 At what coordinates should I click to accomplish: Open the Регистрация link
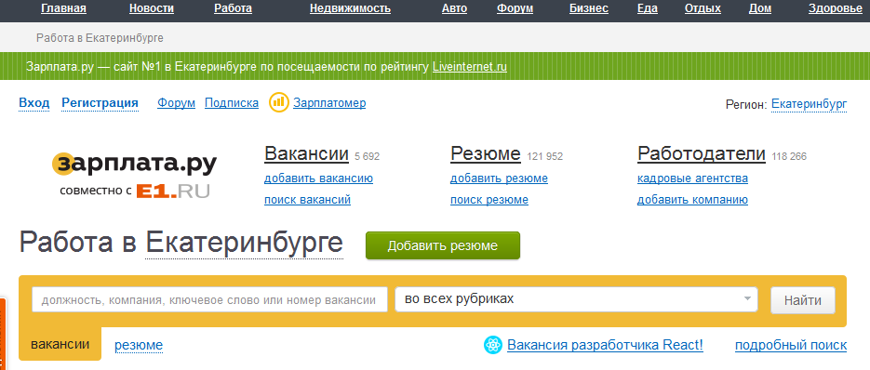point(100,102)
